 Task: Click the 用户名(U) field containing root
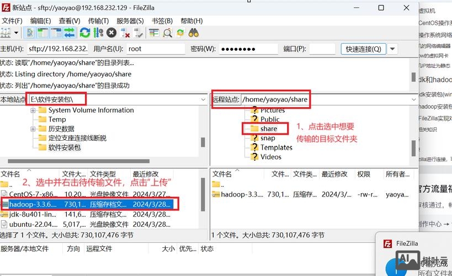tap(156, 49)
